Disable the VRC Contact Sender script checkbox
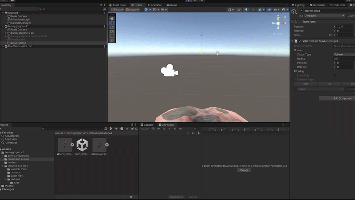This screenshot has width=355, height=200. point(300,41)
